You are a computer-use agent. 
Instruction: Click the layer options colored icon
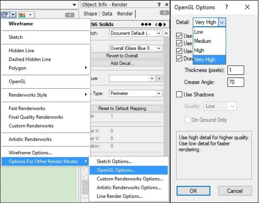pos(22,15)
